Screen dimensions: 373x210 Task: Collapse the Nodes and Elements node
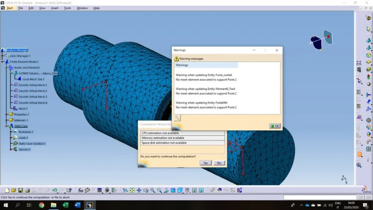7,68
